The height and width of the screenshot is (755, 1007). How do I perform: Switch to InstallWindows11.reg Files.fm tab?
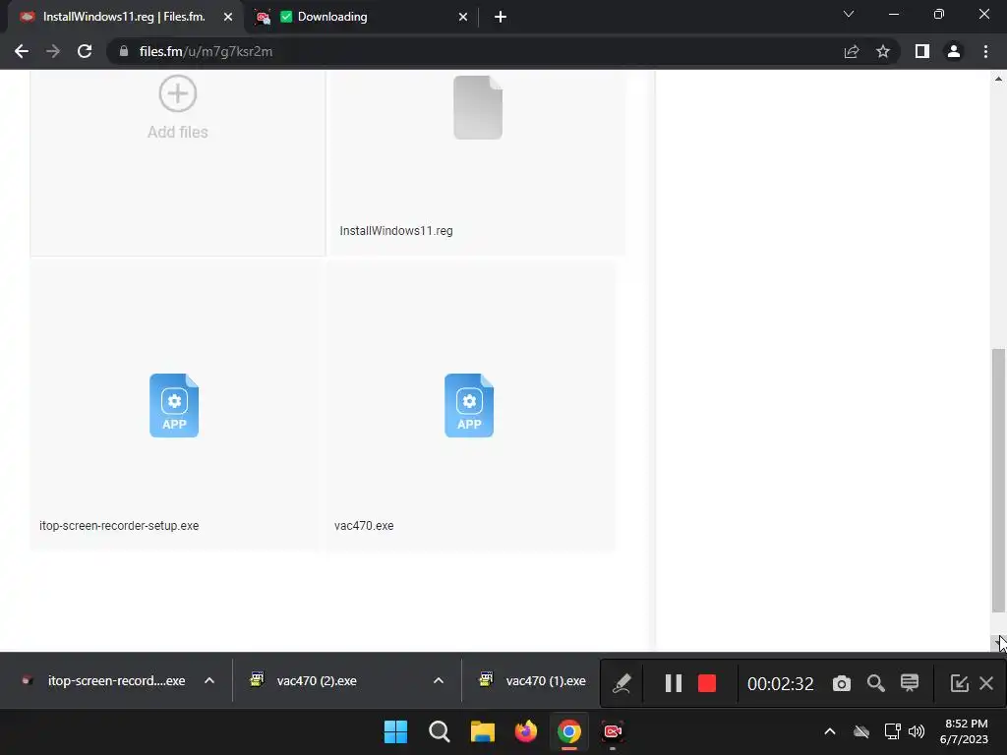pyautogui.click(x=122, y=17)
